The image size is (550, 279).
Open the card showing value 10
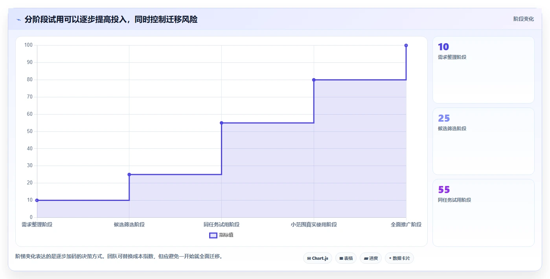484,70
